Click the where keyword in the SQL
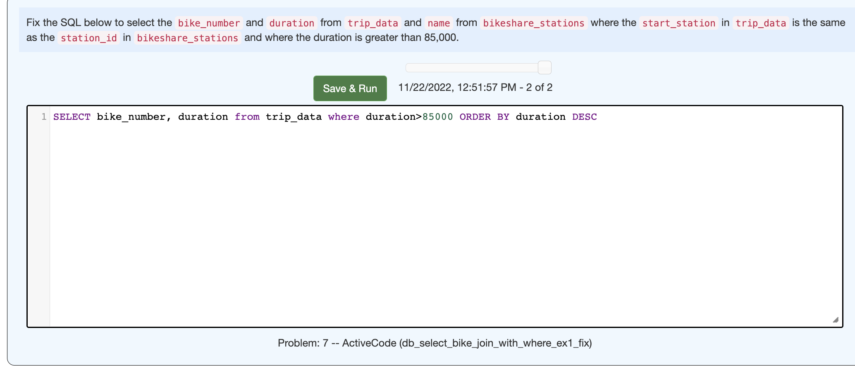The width and height of the screenshot is (855, 380). tap(343, 117)
